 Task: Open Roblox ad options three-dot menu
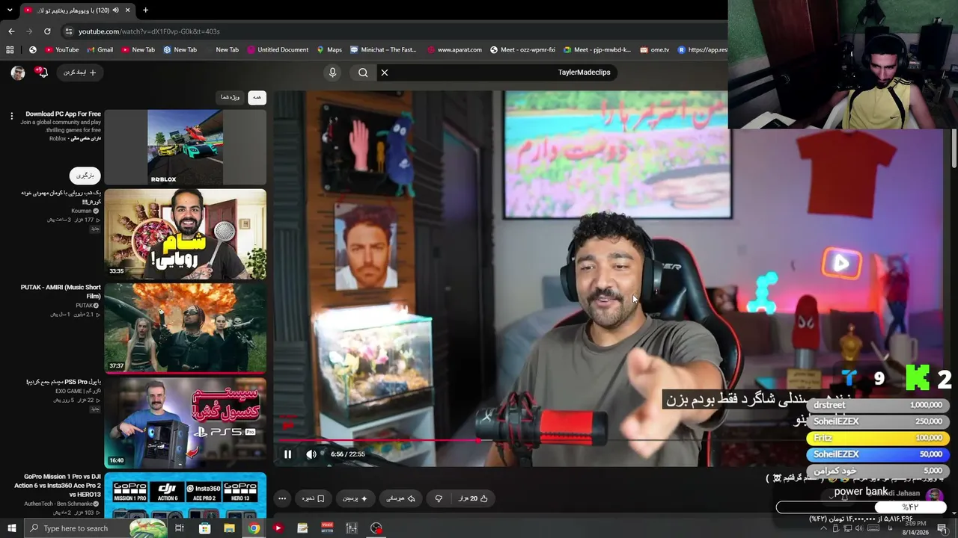(11, 116)
